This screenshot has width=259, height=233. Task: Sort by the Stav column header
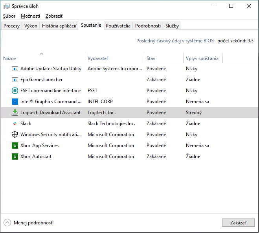click(x=163, y=58)
